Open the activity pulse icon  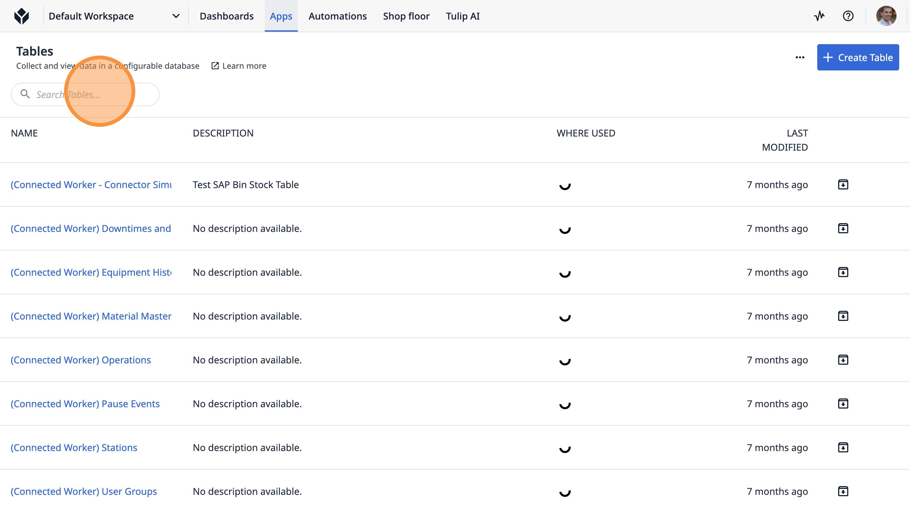pos(819,16)
